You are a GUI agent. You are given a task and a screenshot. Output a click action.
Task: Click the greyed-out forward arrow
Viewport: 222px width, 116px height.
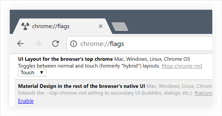coord(38,43)
